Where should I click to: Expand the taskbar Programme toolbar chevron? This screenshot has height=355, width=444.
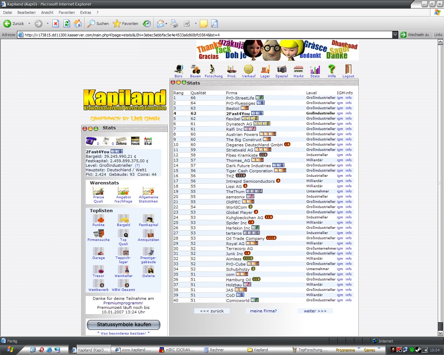[359, 348]
